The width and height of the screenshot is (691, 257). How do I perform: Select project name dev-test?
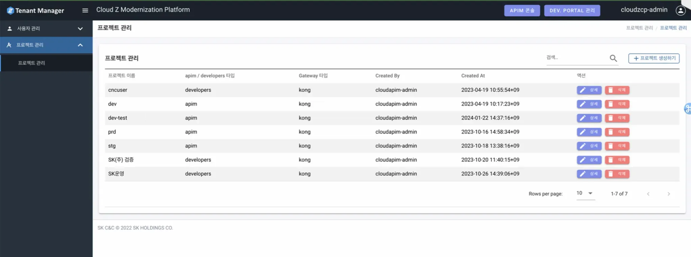tap(117, 118)
